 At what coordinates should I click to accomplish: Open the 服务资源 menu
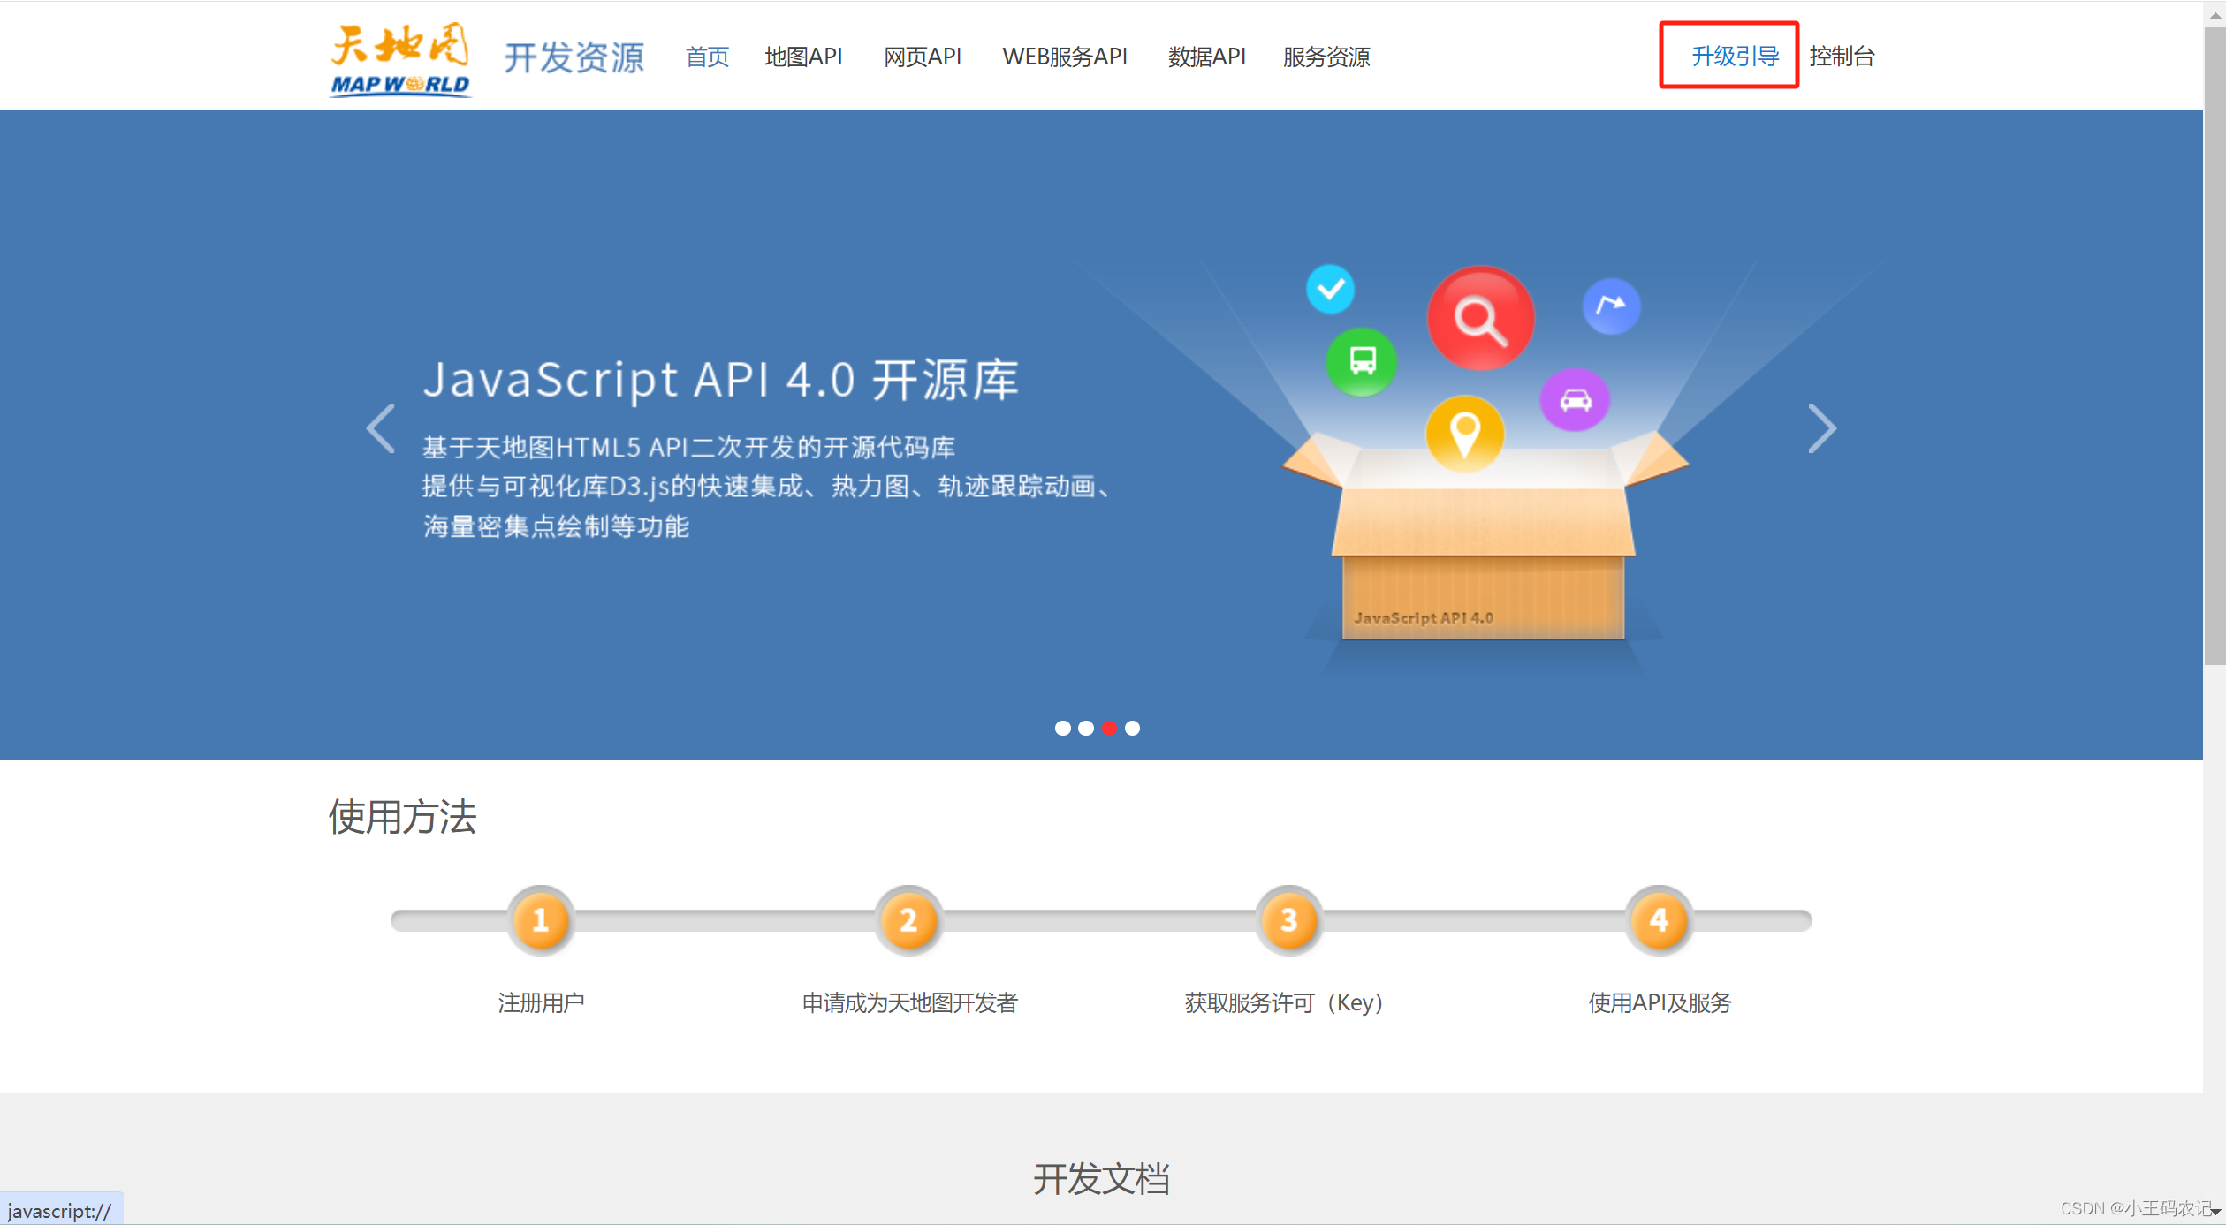[1326, 57]
